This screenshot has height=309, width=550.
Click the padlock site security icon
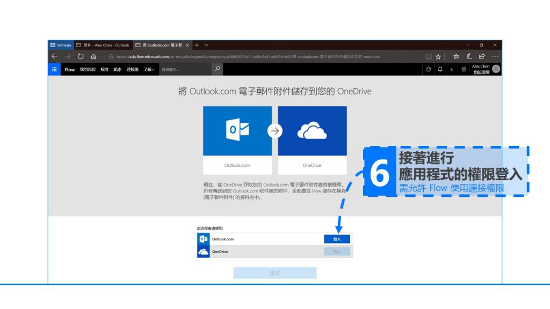coord(111,56)
